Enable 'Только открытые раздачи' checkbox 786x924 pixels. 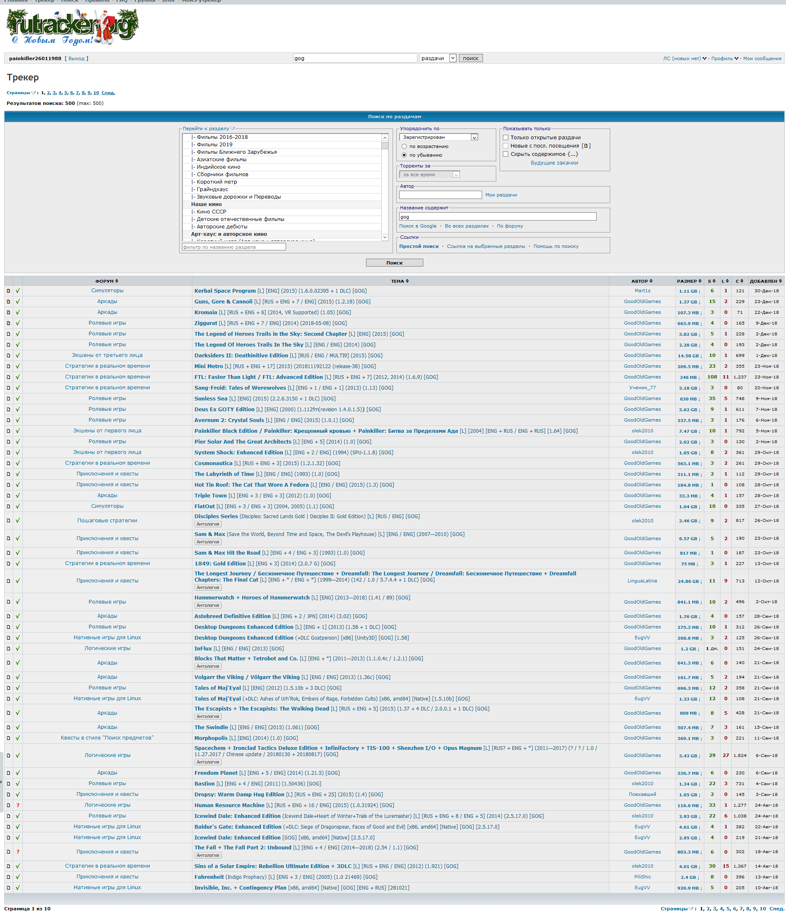pos(506,137)
